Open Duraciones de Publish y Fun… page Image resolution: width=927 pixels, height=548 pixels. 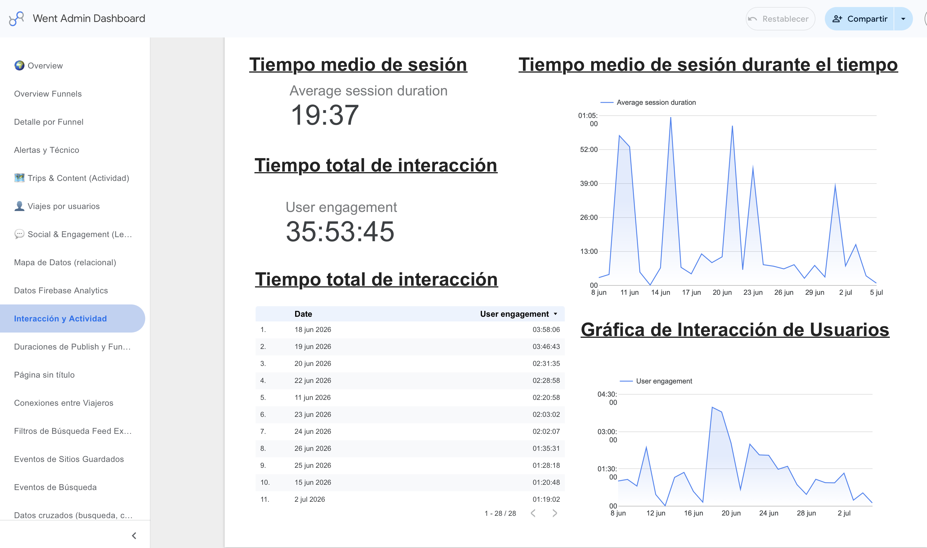(72, 346)
